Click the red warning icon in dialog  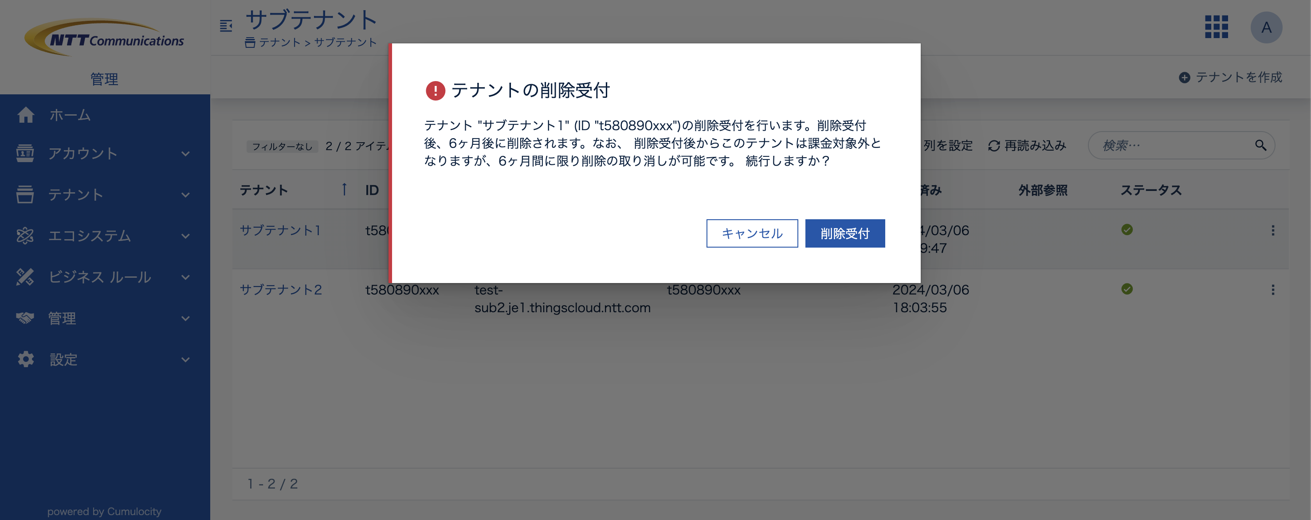[x=435, y=90]
